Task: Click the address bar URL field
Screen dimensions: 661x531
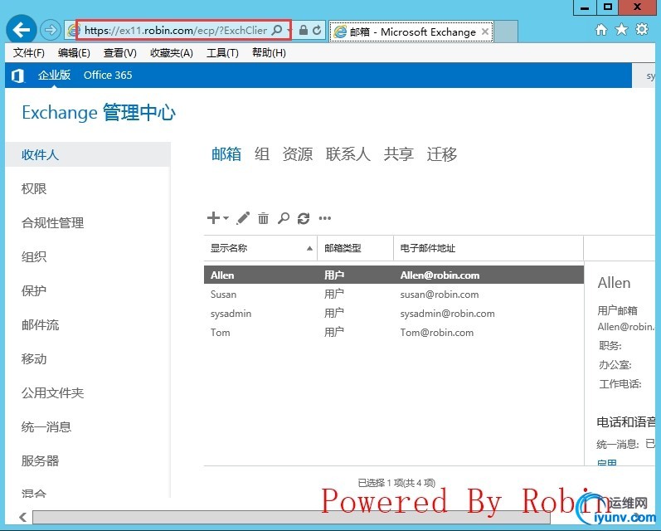Action: [x=175, y=31]
